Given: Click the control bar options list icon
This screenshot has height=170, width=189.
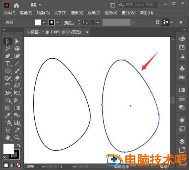Looking at the screenshot, I should point(180,22).
